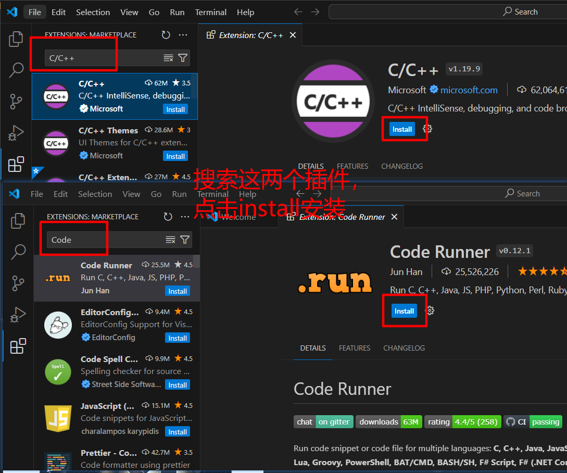
Task: Open the gear menu next to Code Runner Install
Action: [430, 311]
